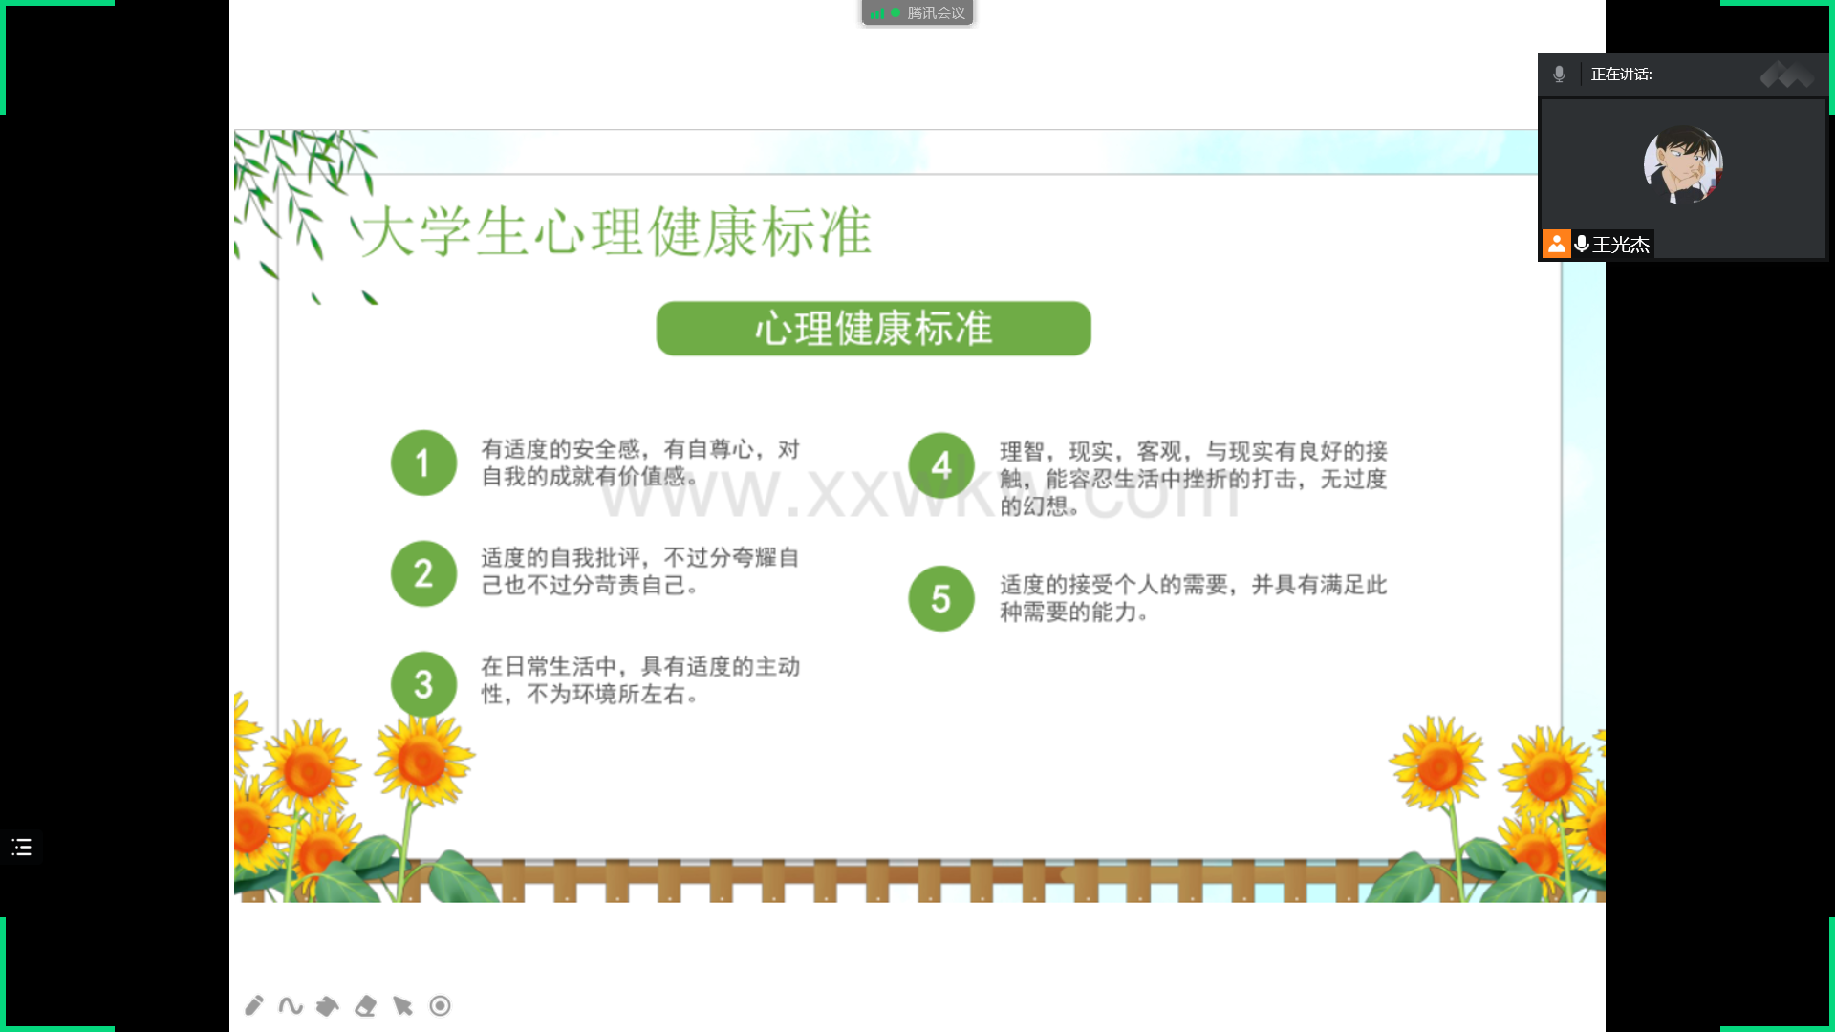
Task: Click the overlapping-diamonds logo in speaker panel
Action: 1786,75
